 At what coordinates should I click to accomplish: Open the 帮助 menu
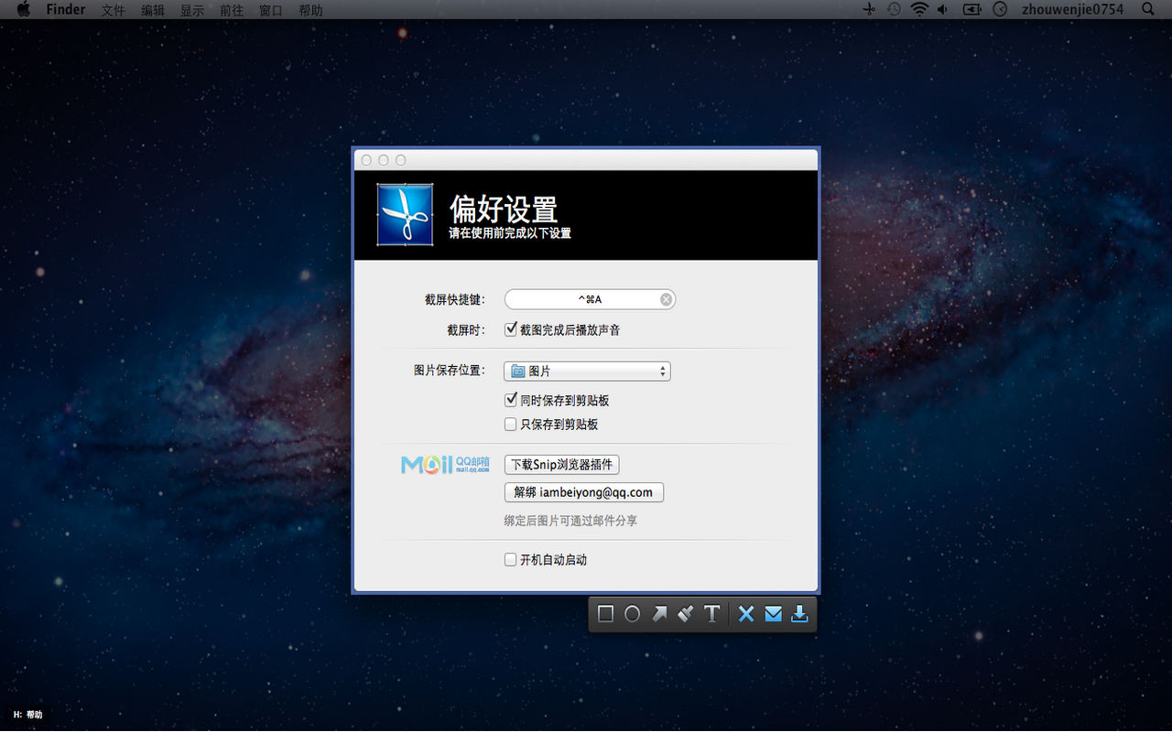point(310,10)
